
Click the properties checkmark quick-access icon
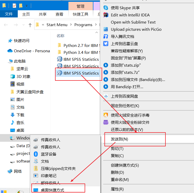(14, 6)
